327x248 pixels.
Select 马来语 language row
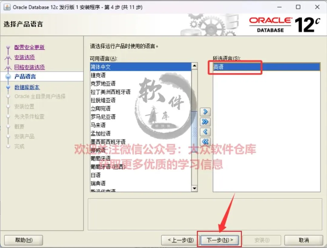pos(141,125)
